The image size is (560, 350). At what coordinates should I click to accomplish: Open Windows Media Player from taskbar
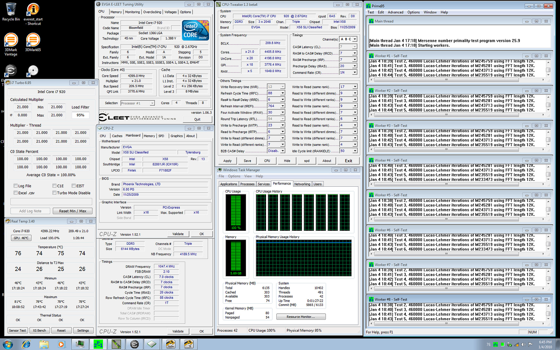click(x=62, y=344)
